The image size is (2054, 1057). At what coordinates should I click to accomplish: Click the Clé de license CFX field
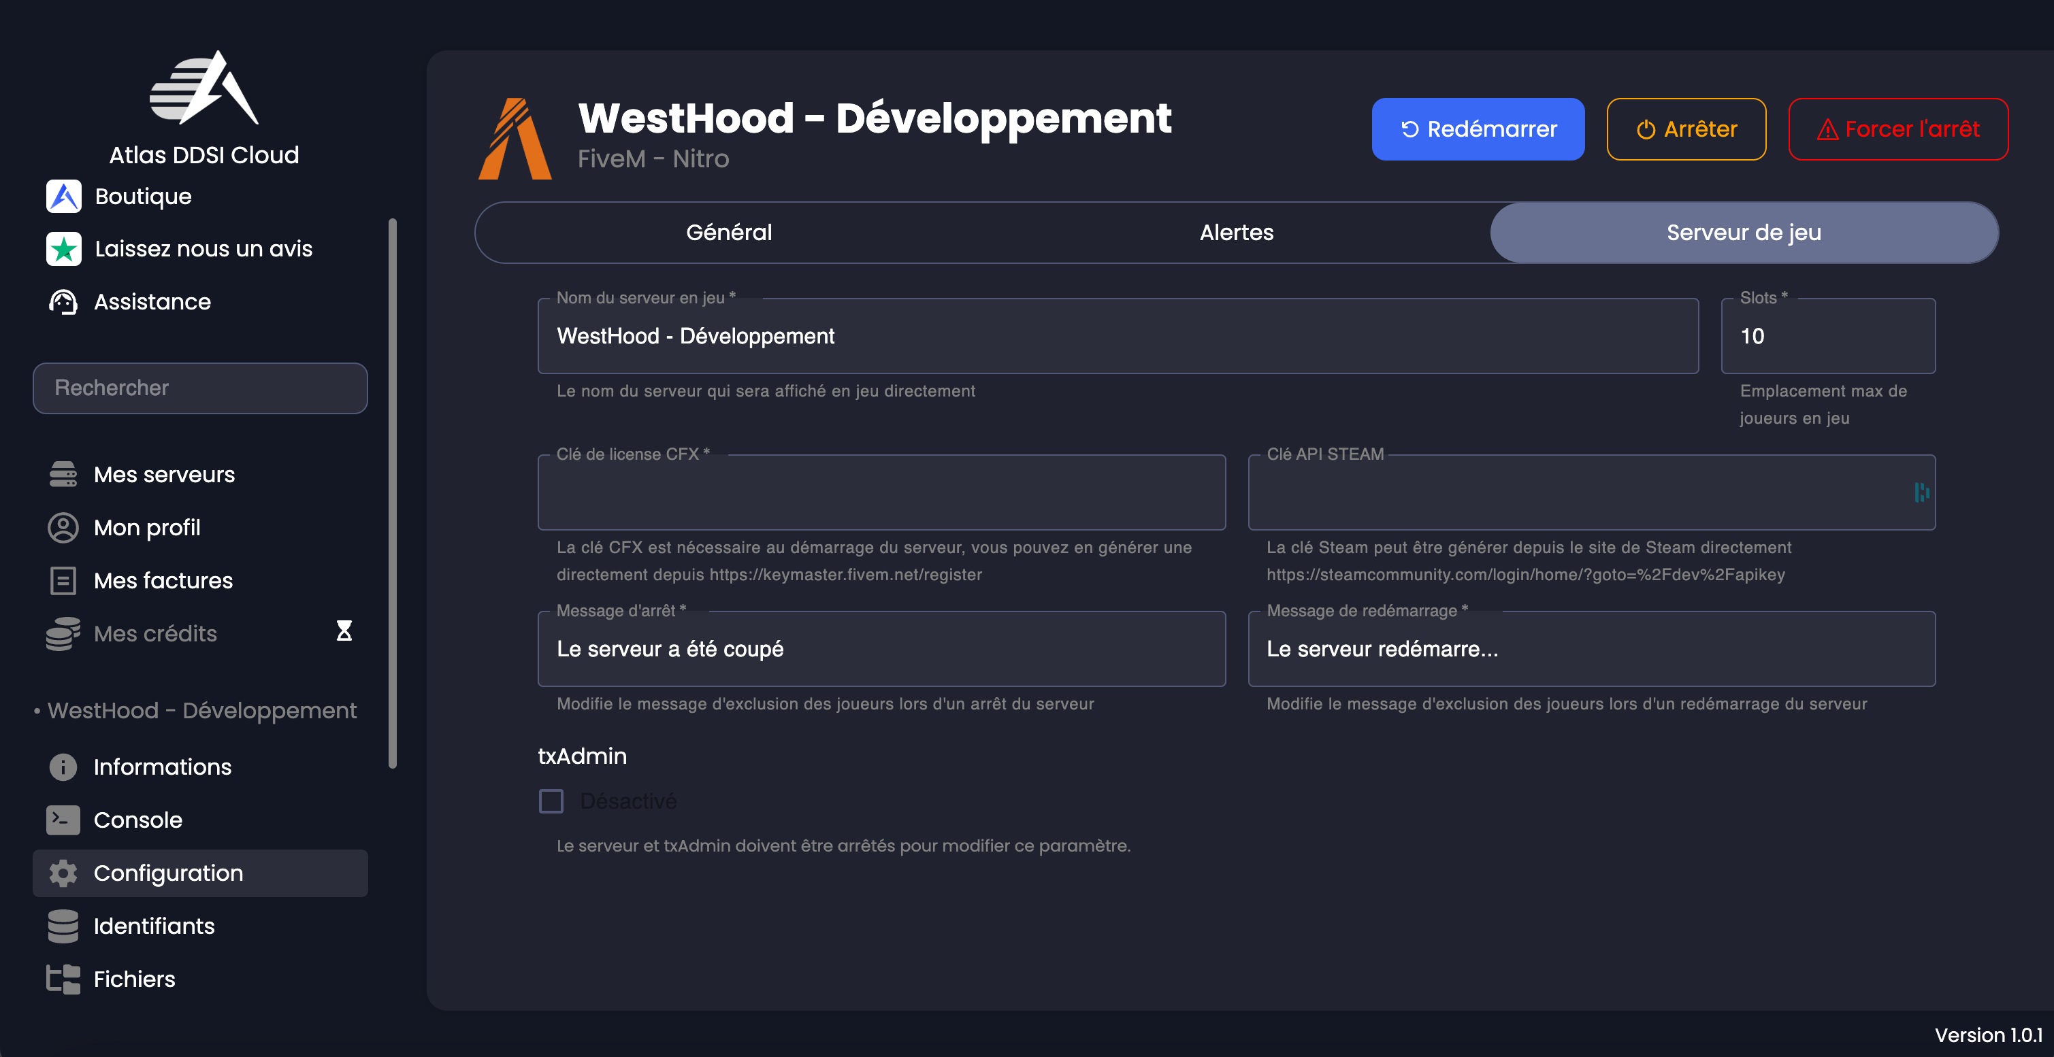coord(881,492)
